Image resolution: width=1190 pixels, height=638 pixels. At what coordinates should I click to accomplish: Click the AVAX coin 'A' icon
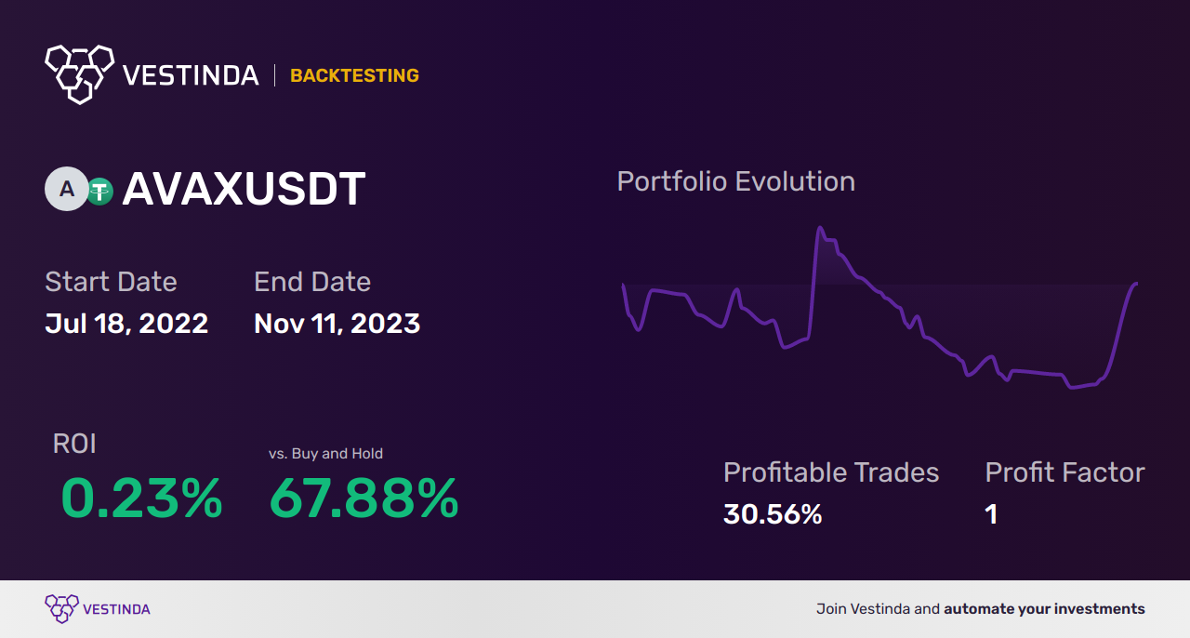click(x=65, y=189)
